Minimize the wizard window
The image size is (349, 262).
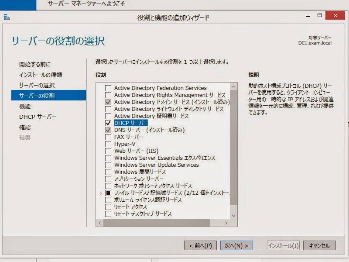[308, 16]
